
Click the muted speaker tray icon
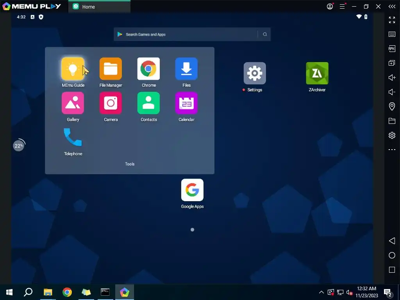pos(349,292)
